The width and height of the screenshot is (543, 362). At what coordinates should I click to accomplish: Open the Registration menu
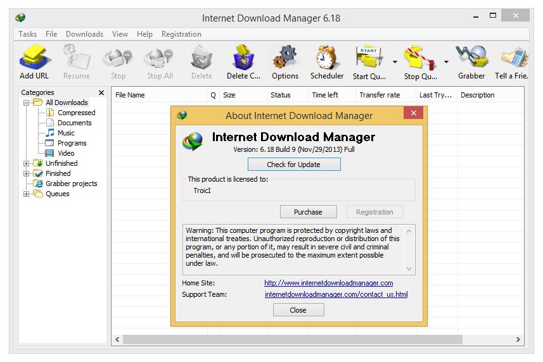click(181, 34)
